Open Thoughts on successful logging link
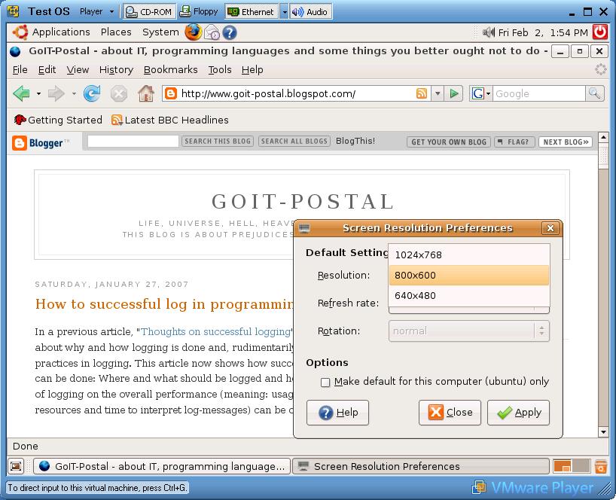The width and height of the screenshot is (616, 500). (215, 332)
